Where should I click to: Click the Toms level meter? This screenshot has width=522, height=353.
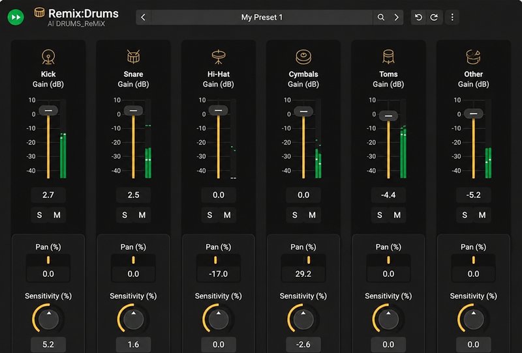click(x=403, y=139)
